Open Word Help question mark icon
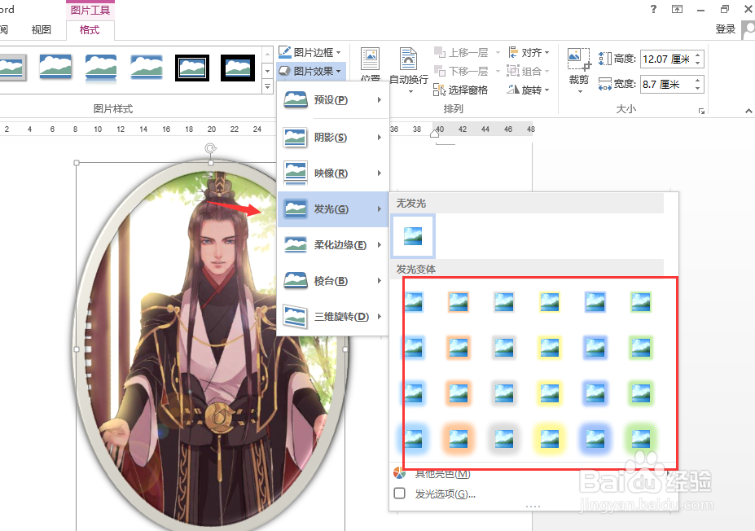This screenshot has height=531, width=755. coord(653,9)
